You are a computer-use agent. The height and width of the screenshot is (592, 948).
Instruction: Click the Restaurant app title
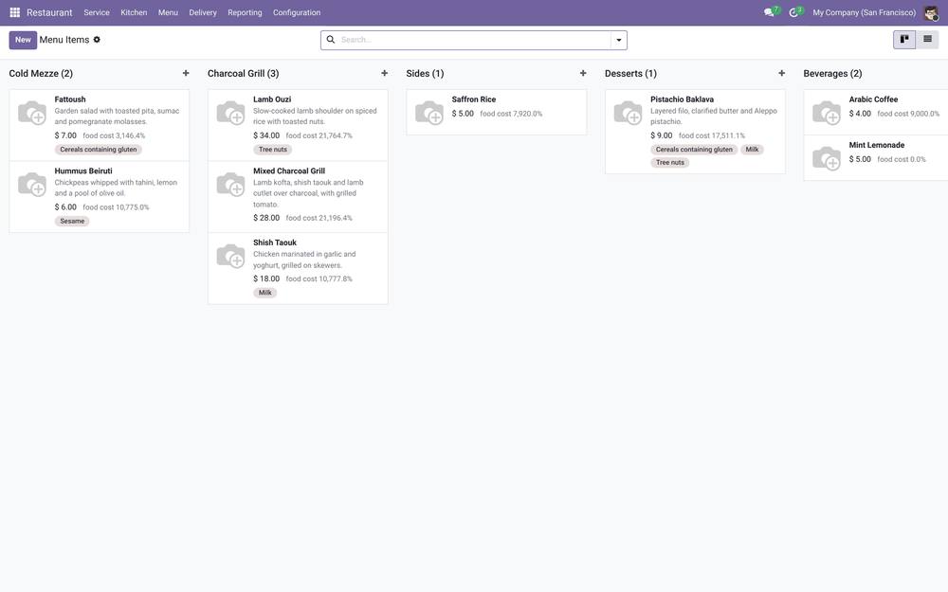click(49, 12)
